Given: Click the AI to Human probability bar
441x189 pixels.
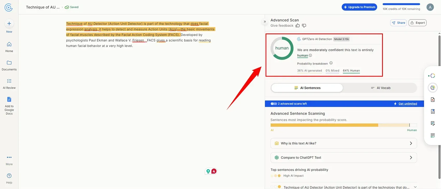Looking at the screenshot, I should pos(343,125).
